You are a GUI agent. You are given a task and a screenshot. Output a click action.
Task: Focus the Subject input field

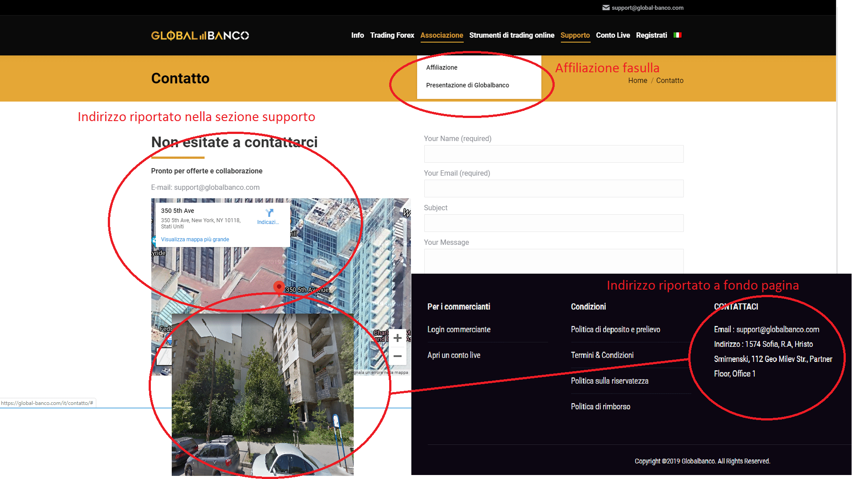coord(554,223)
